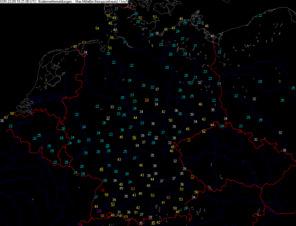Select the red 79 station value
296x226 pixels.
(x=239, y=131)
